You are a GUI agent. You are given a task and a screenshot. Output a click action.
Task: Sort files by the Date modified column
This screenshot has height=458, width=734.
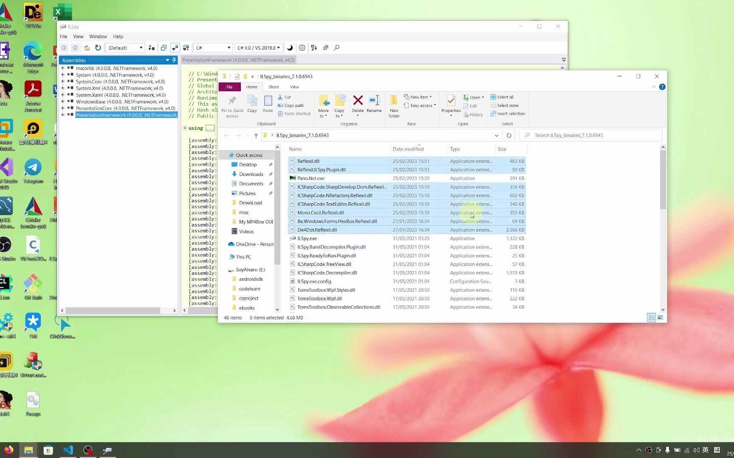coord(418,149)
